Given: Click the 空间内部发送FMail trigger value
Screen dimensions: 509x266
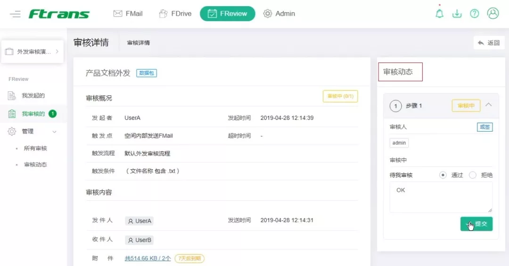Looking at the screenshot, I should 148,136.
